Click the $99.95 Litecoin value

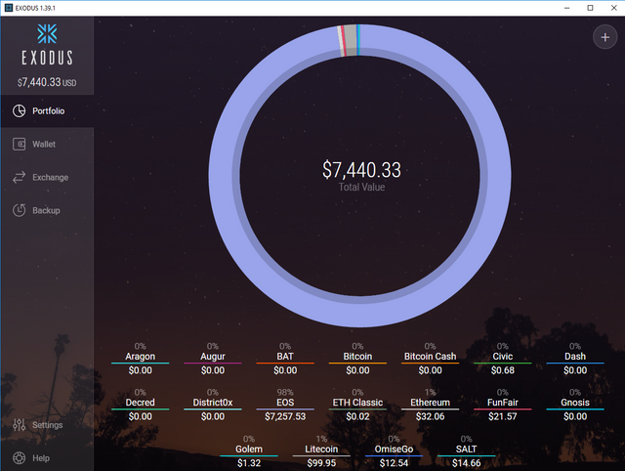tap(321, 463)
